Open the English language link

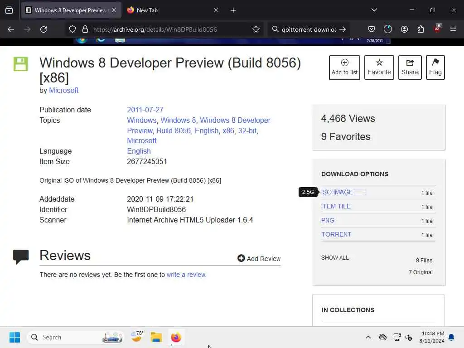pos(139,151)
